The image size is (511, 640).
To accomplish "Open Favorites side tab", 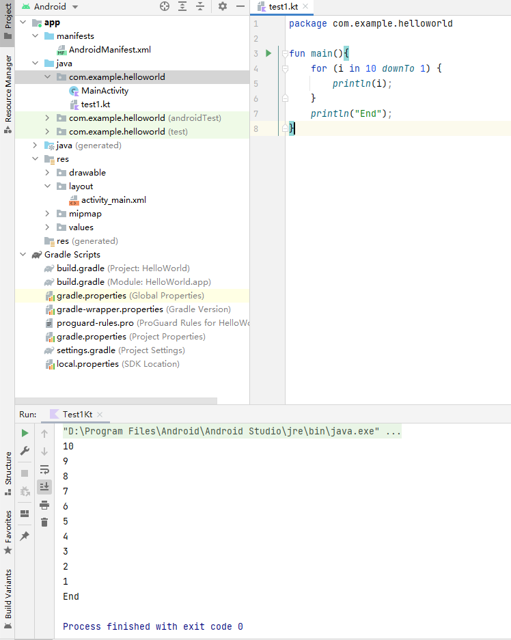I will point(8,532).
